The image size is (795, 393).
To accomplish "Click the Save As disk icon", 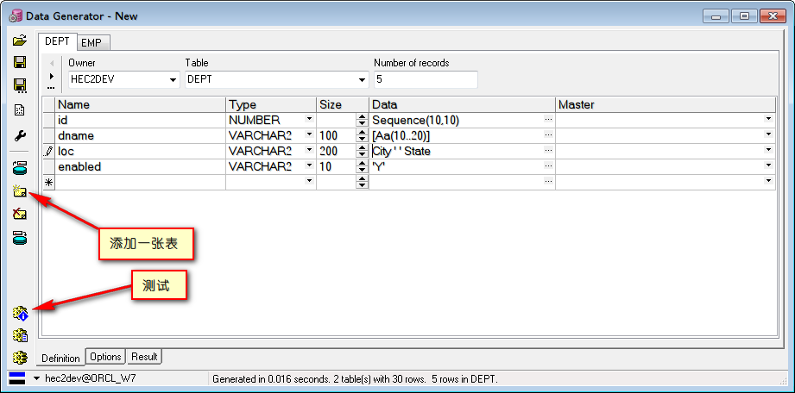I will point(20,85).
